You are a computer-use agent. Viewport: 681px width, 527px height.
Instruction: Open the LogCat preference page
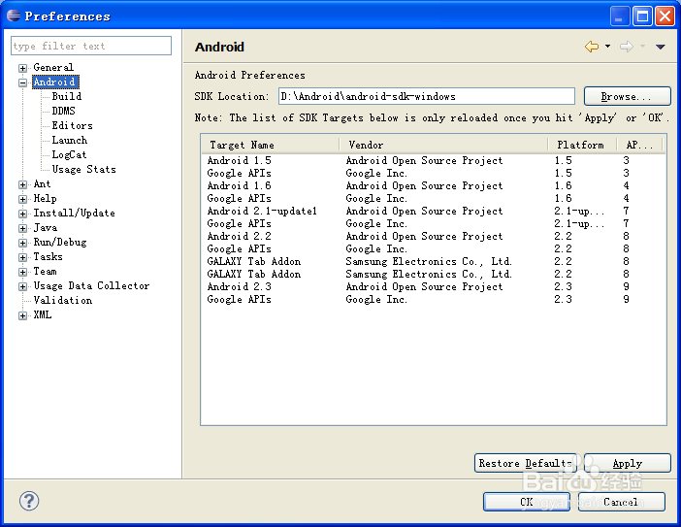(x=69, y=154)
